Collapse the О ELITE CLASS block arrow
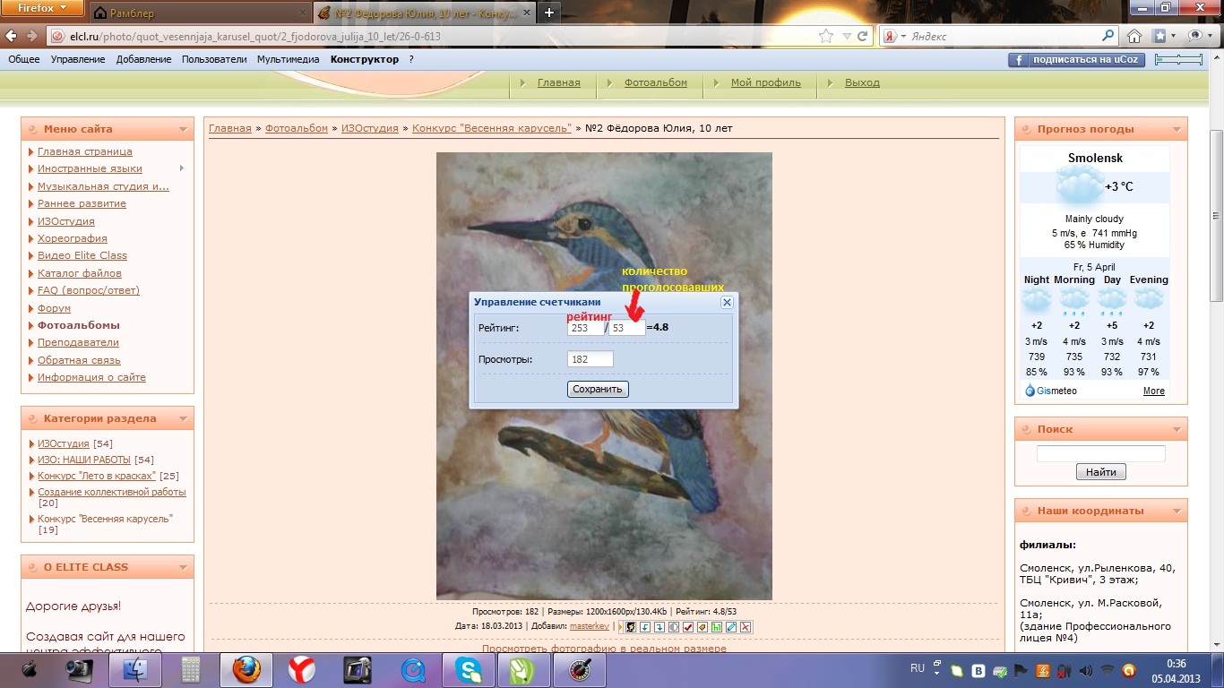This screenshot has height=688, width=1224. click(183, 567)
